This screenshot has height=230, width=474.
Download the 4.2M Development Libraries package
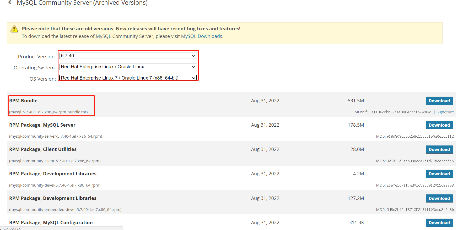(439, 174)
